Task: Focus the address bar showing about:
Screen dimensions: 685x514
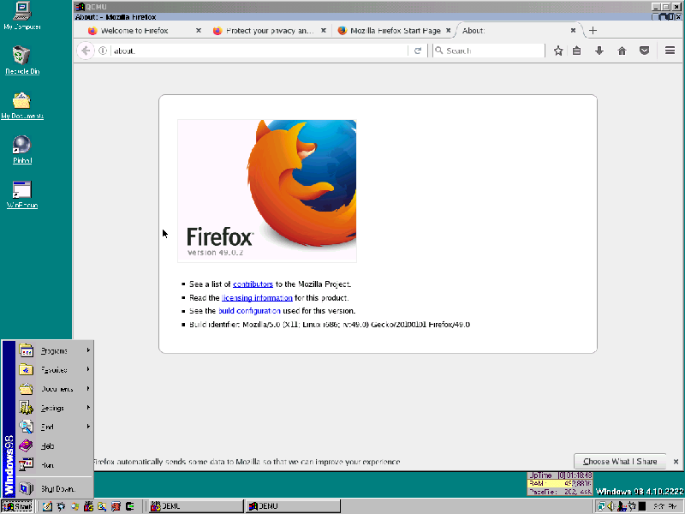Action: pyautogui.click(x=258, y=51)
